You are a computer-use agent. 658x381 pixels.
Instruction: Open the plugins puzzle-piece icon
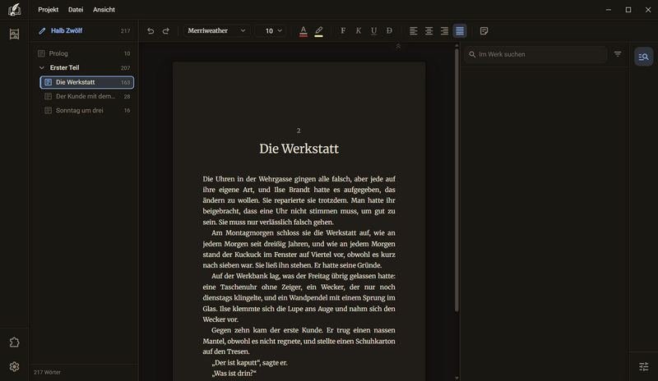tap(14, 342)
